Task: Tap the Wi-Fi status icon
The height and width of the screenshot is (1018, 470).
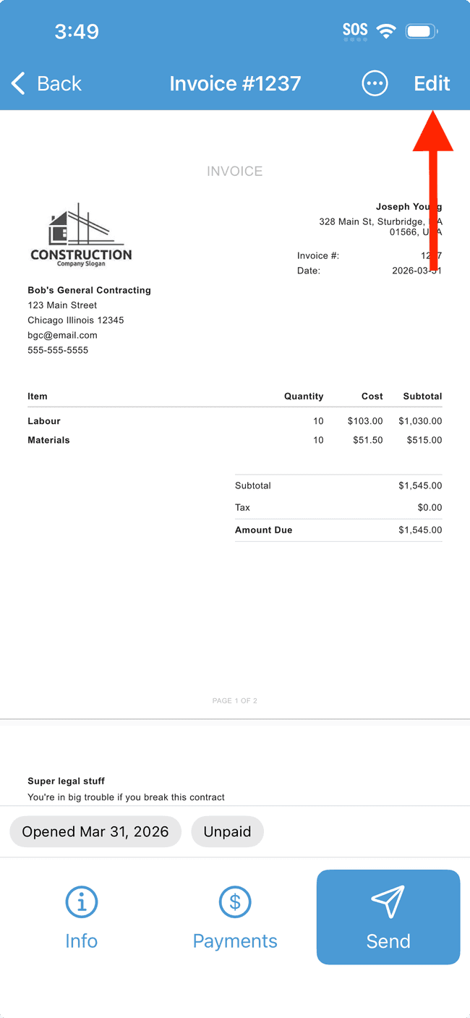Action: coord(387,31)
